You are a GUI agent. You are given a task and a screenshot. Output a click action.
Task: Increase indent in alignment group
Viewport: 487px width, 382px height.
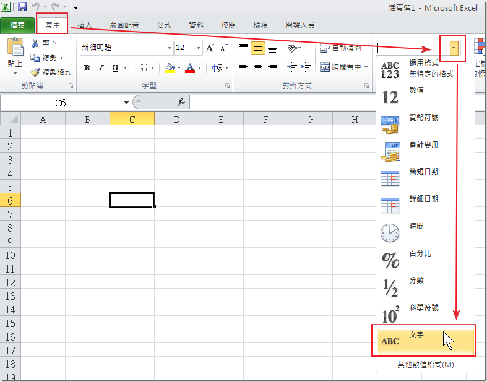[306, 67]
